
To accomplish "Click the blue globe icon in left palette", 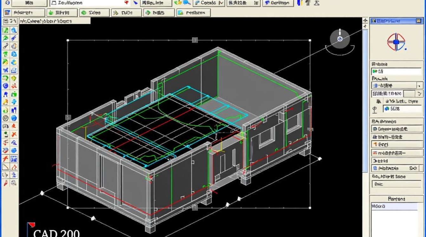I will click(14, 118).
